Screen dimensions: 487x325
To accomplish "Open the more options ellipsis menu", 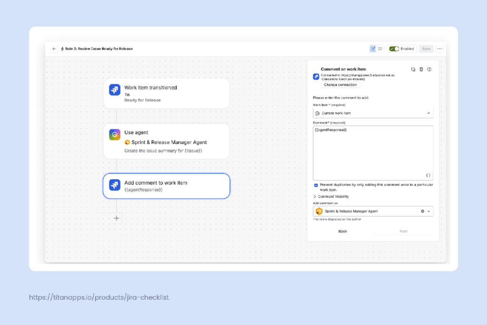I will tap(439, 49).
